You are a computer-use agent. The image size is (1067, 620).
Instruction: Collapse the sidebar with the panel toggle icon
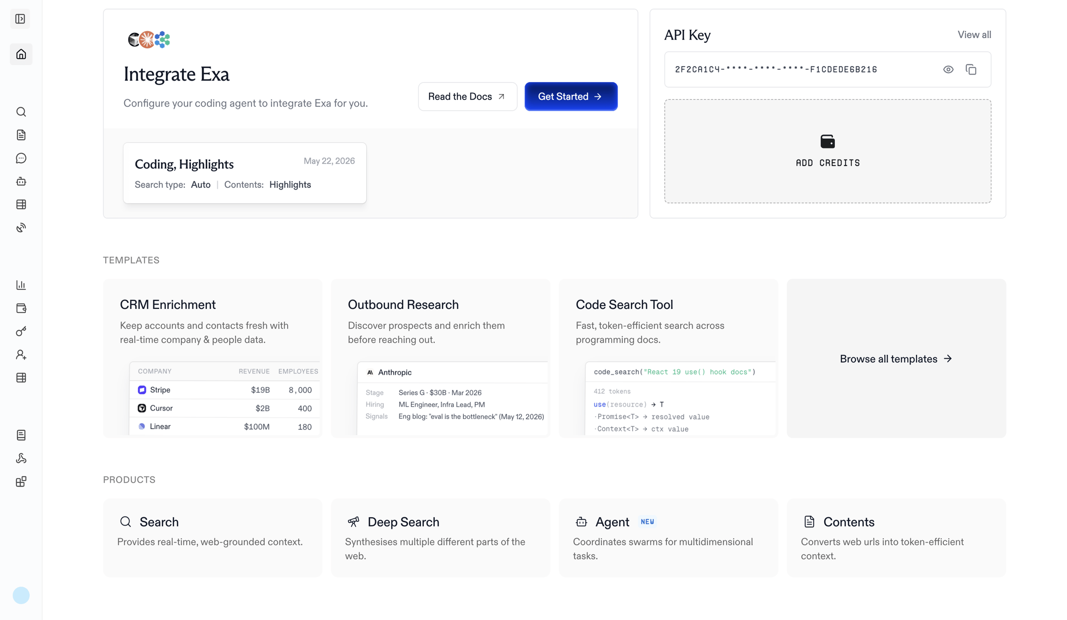[20, 19]
